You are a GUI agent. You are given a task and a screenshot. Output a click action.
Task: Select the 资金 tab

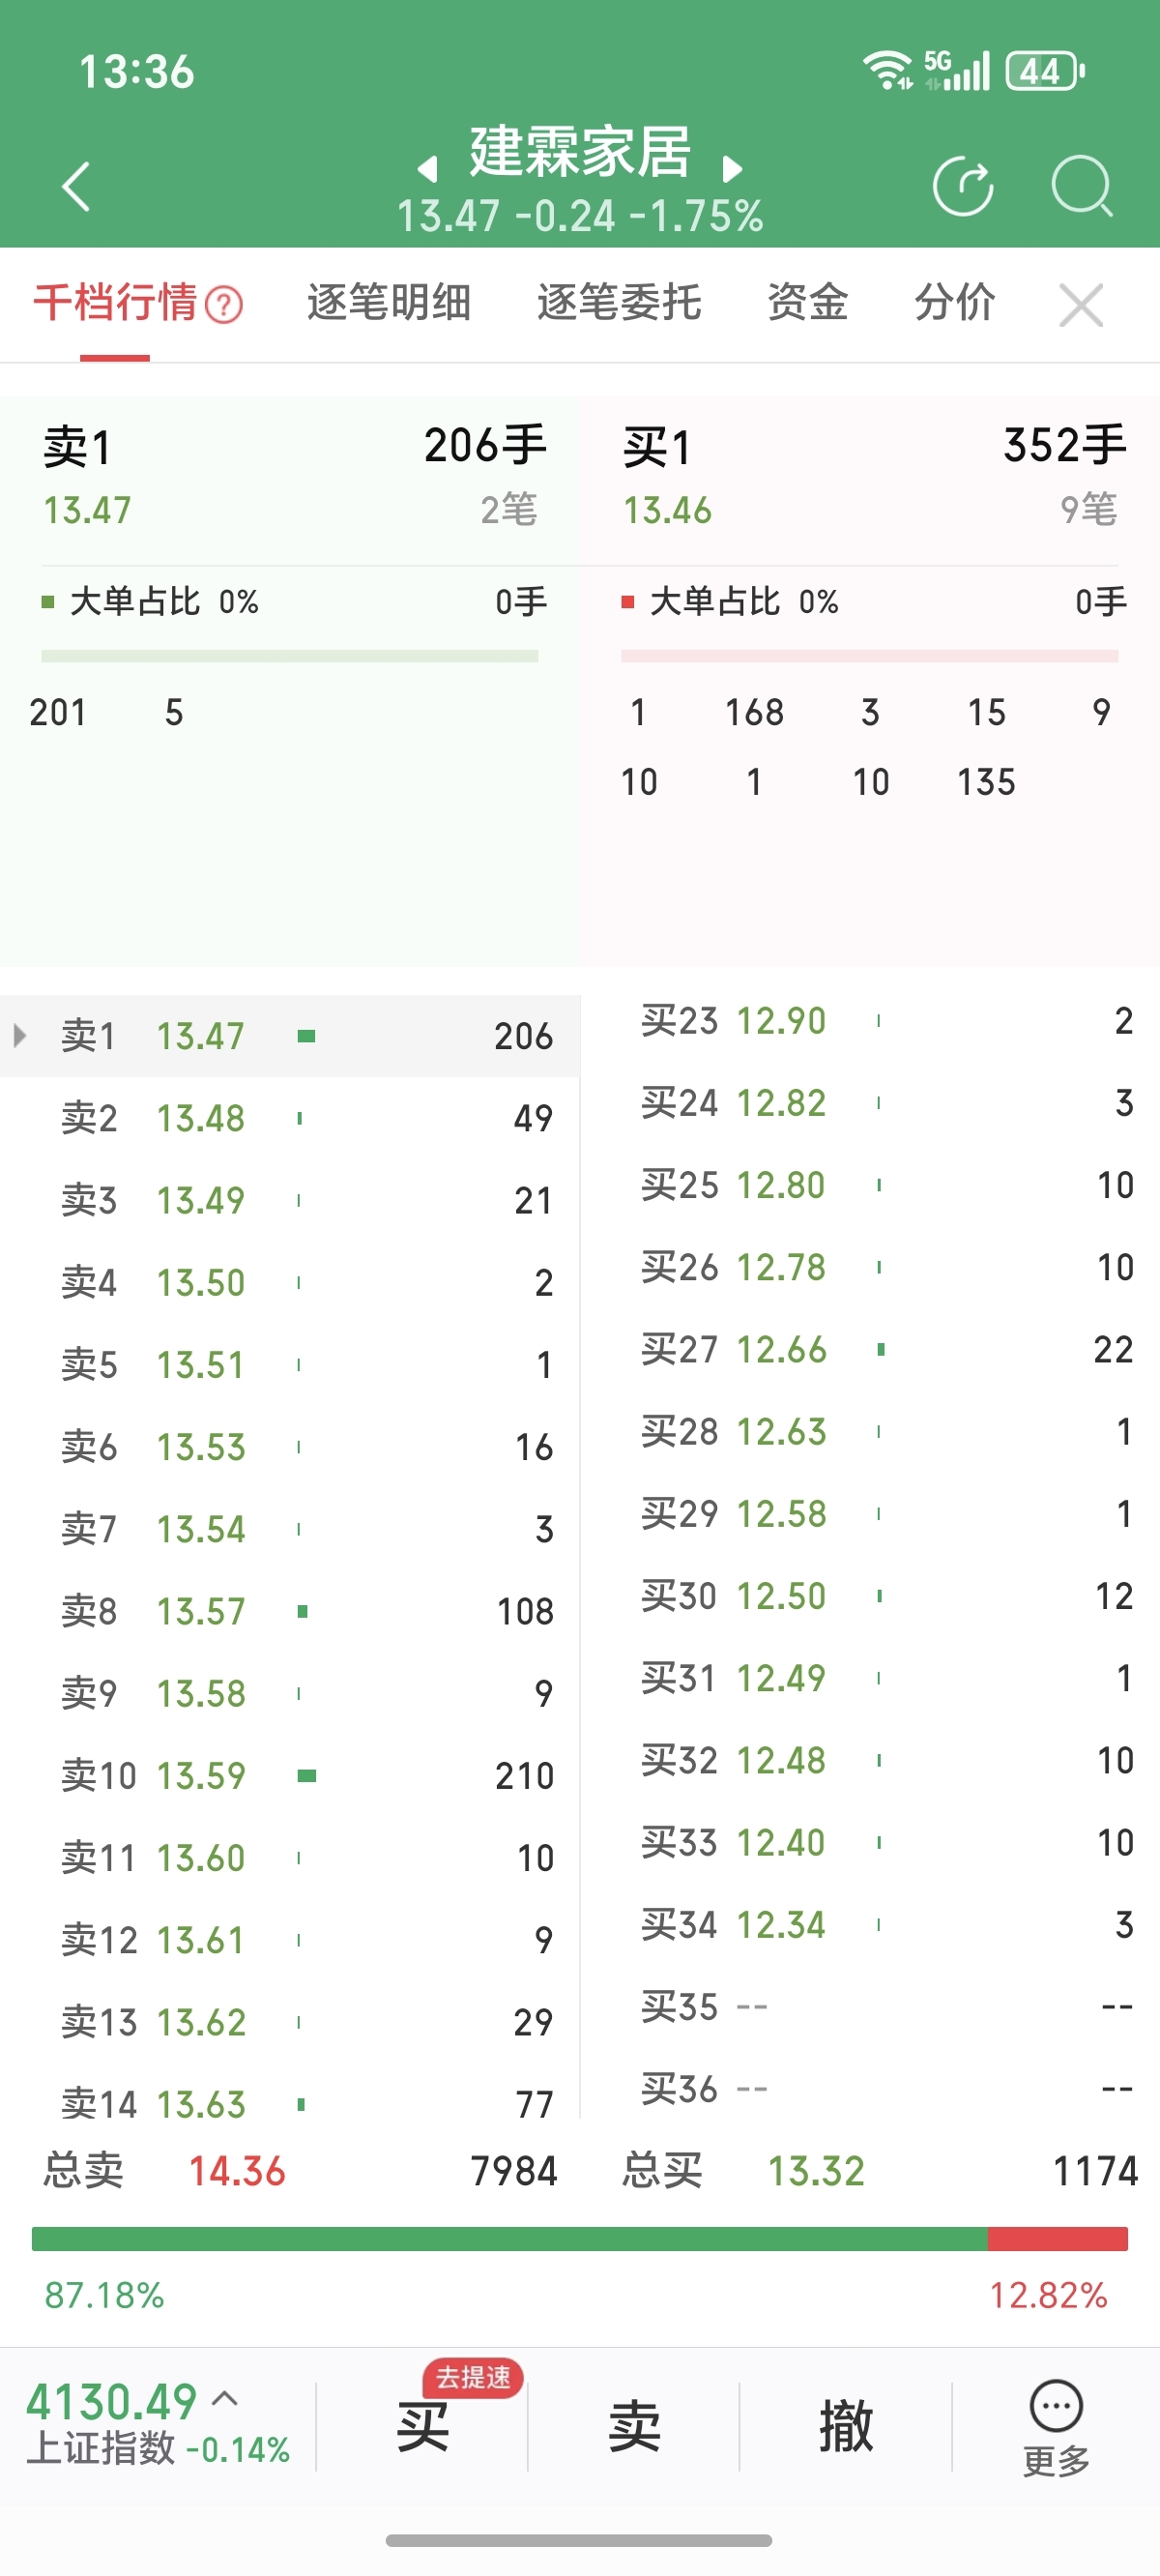point(807,303)
